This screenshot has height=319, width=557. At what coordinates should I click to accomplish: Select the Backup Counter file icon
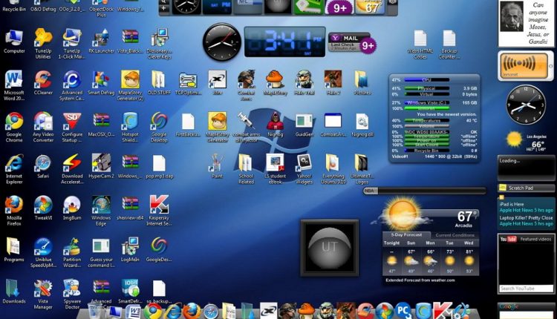click(x=449, y=44)
